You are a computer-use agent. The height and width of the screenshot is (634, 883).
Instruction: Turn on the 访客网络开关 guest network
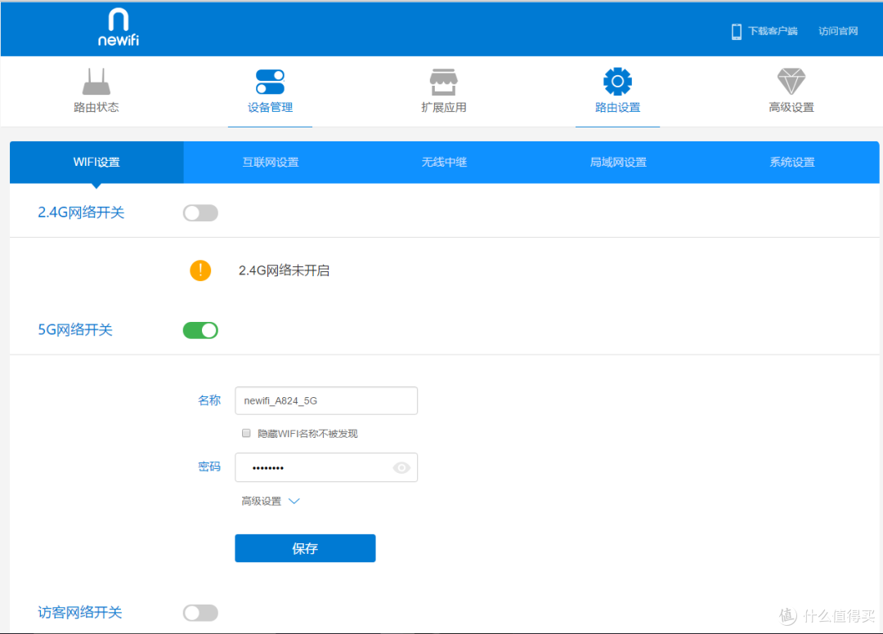pos(200,613)
